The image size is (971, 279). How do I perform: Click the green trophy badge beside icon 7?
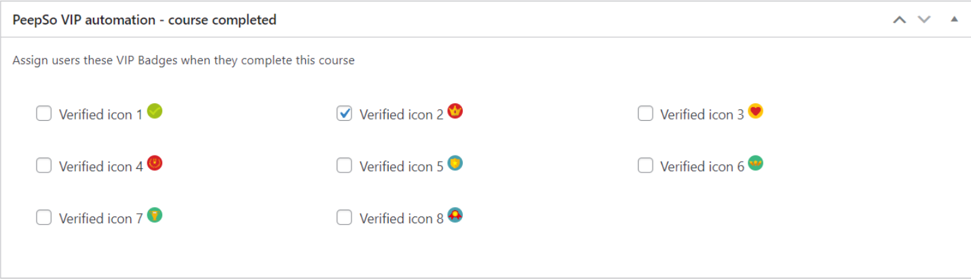(x=155, y=216)
